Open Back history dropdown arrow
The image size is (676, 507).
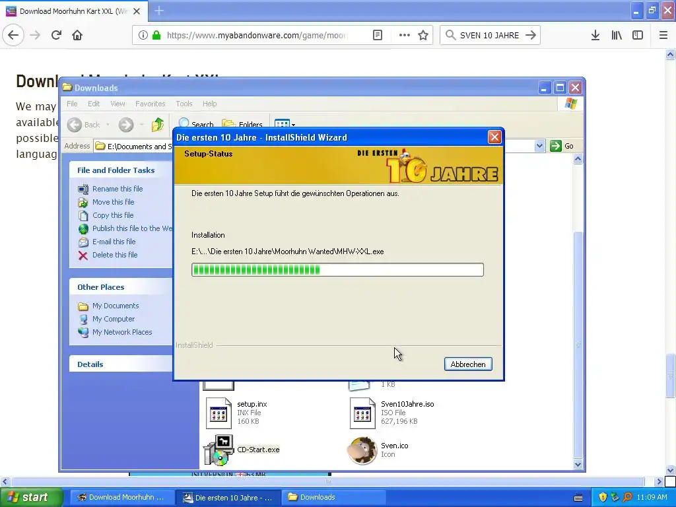click(x=108, y=125)
